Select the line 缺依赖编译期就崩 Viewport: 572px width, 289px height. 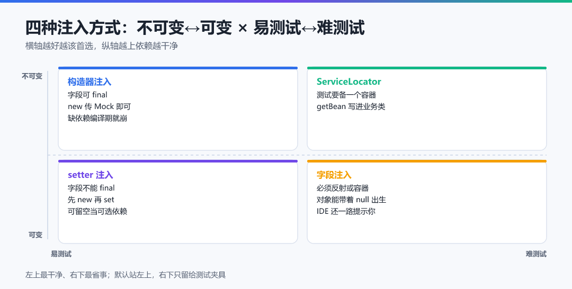tap(97, 118)
